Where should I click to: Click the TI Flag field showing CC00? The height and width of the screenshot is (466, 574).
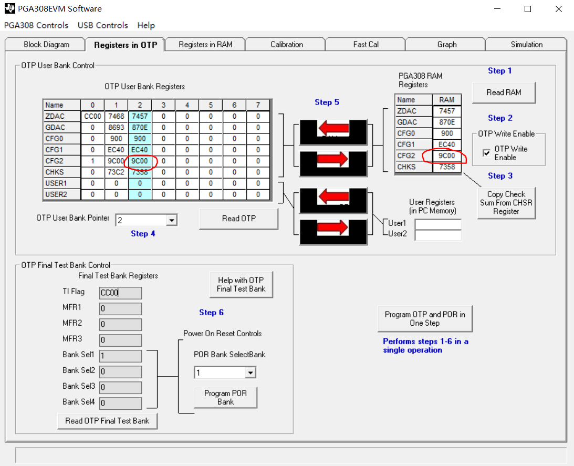point(120,293)
